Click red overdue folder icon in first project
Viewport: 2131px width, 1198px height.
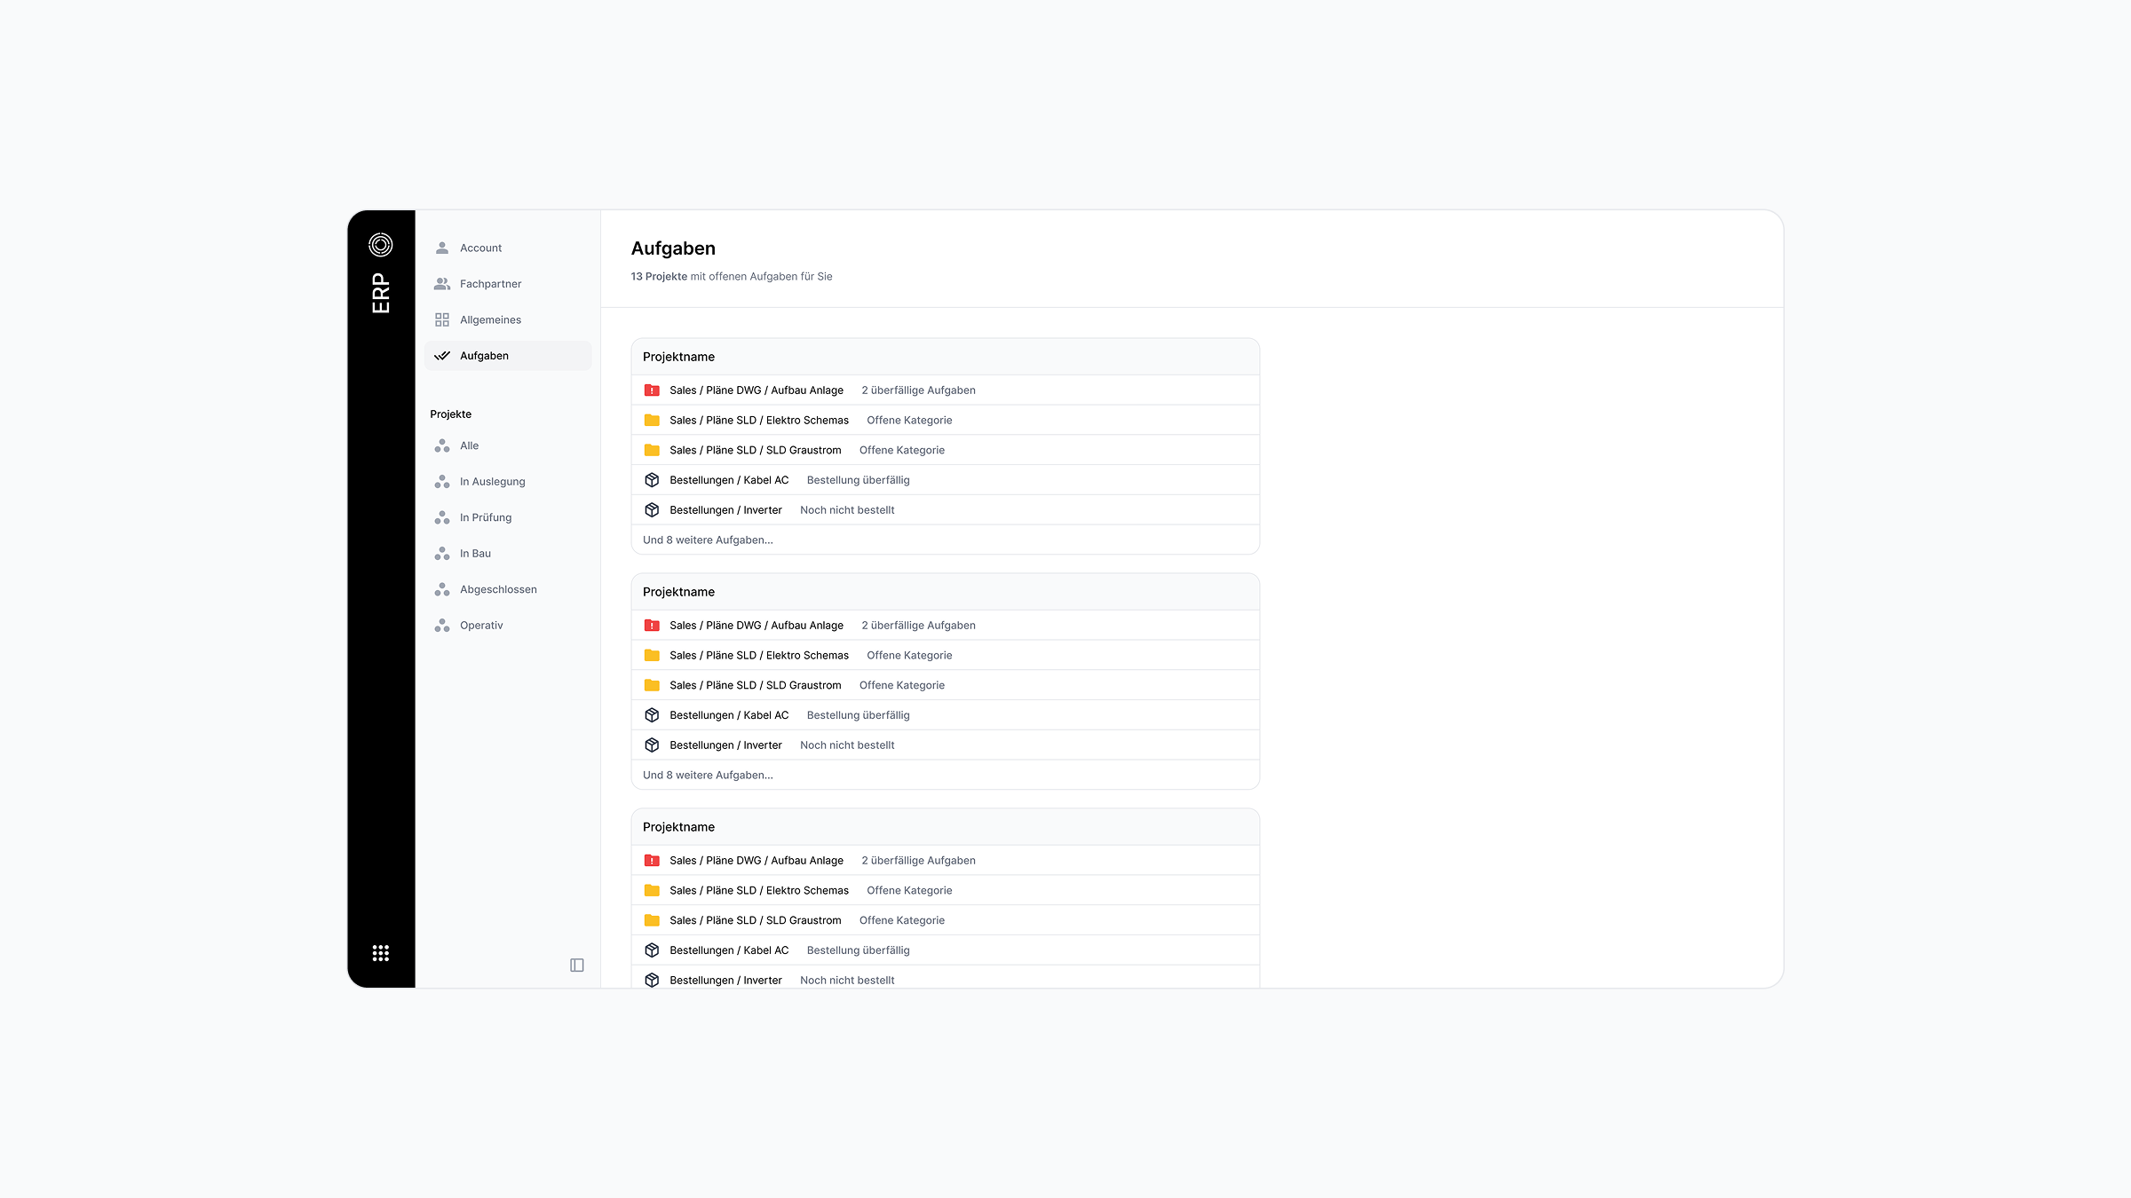tap(652, 390)
